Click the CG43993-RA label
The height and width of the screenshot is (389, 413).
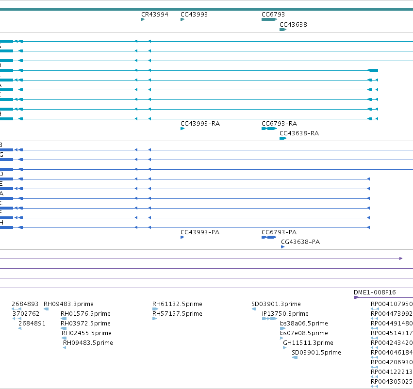[200, 124]
